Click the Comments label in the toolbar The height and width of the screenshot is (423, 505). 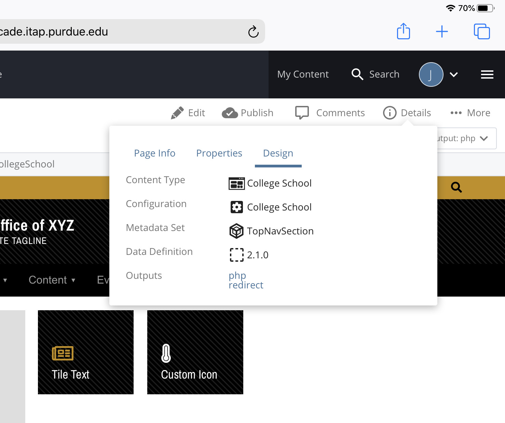point(340,113)
